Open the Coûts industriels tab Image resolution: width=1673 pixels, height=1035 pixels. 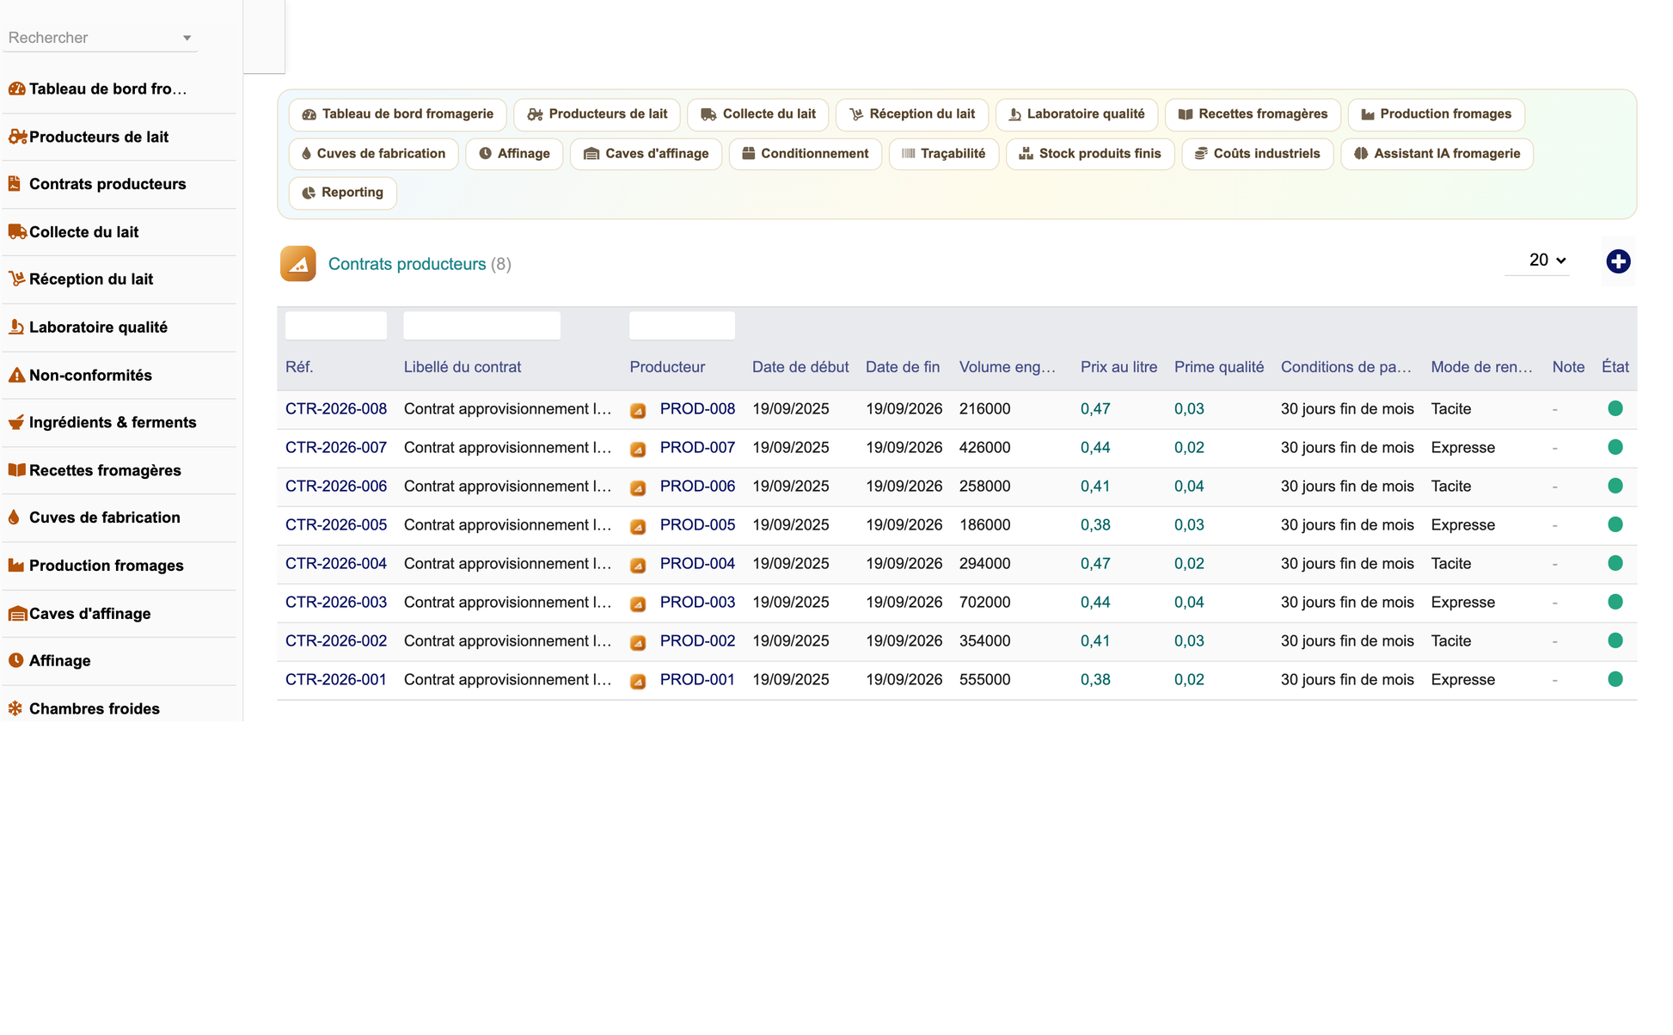point(1258,154)
